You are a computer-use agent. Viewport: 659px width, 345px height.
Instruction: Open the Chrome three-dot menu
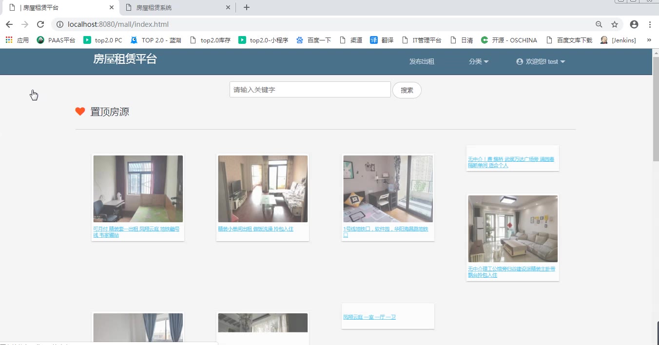[x=650, y=24]
